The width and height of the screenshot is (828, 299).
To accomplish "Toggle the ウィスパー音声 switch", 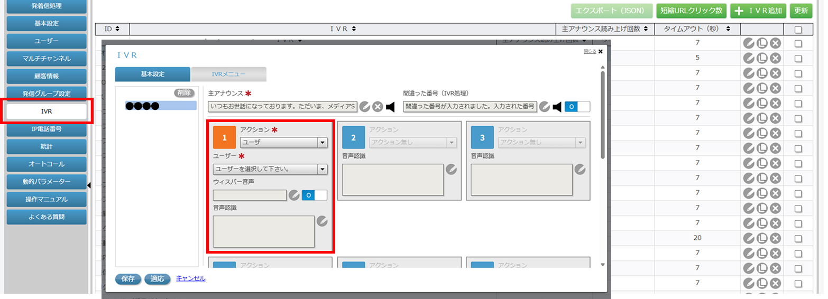I will coord(314,195).
